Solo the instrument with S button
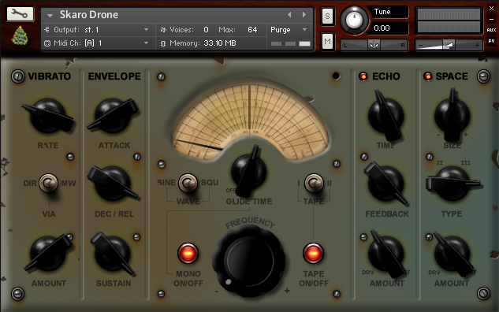 coord(327,16)
